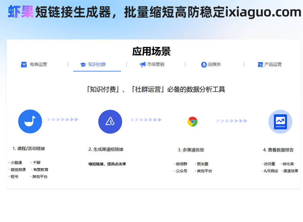
Task: Switch to the 电商运营 tab
Action: pos(38,65)
